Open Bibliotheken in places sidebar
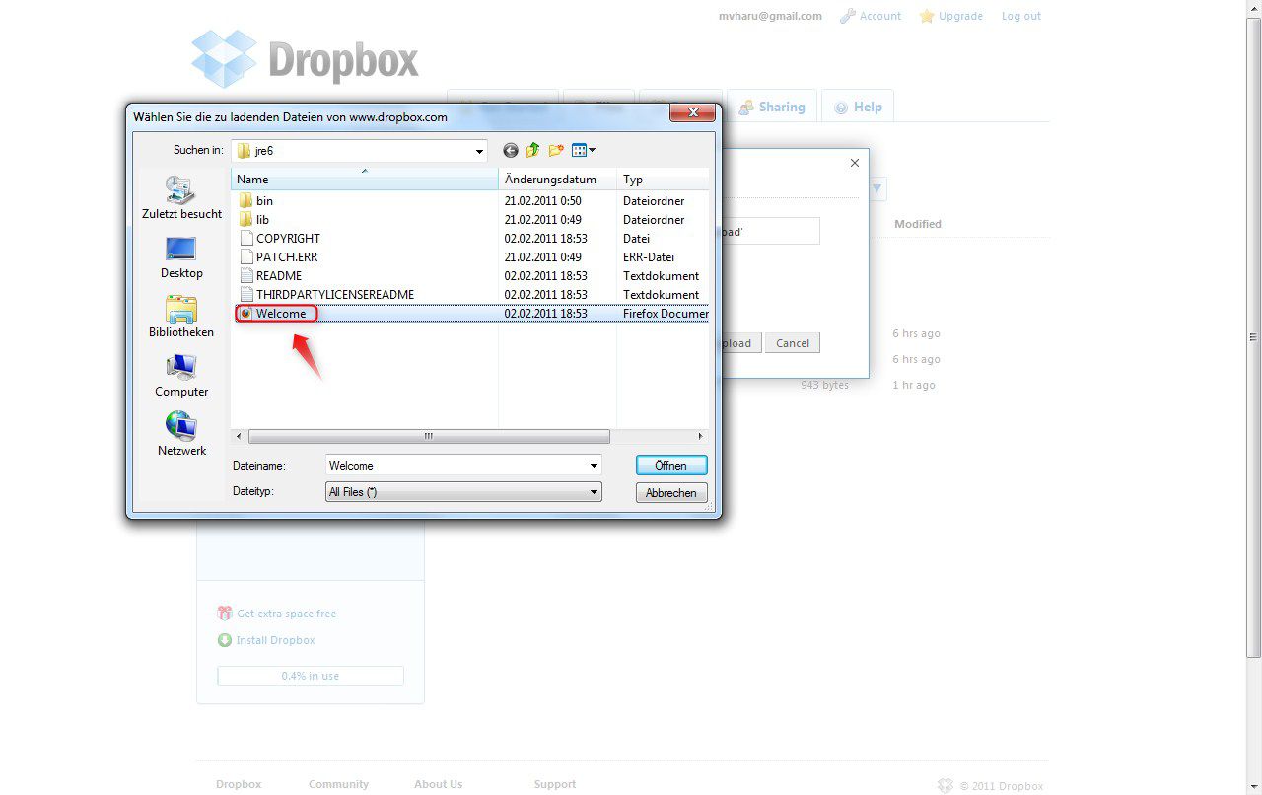 pyautogui.click(x=181, y=317)
